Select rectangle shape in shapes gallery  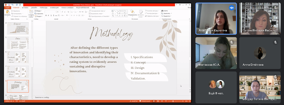(120, 11)
